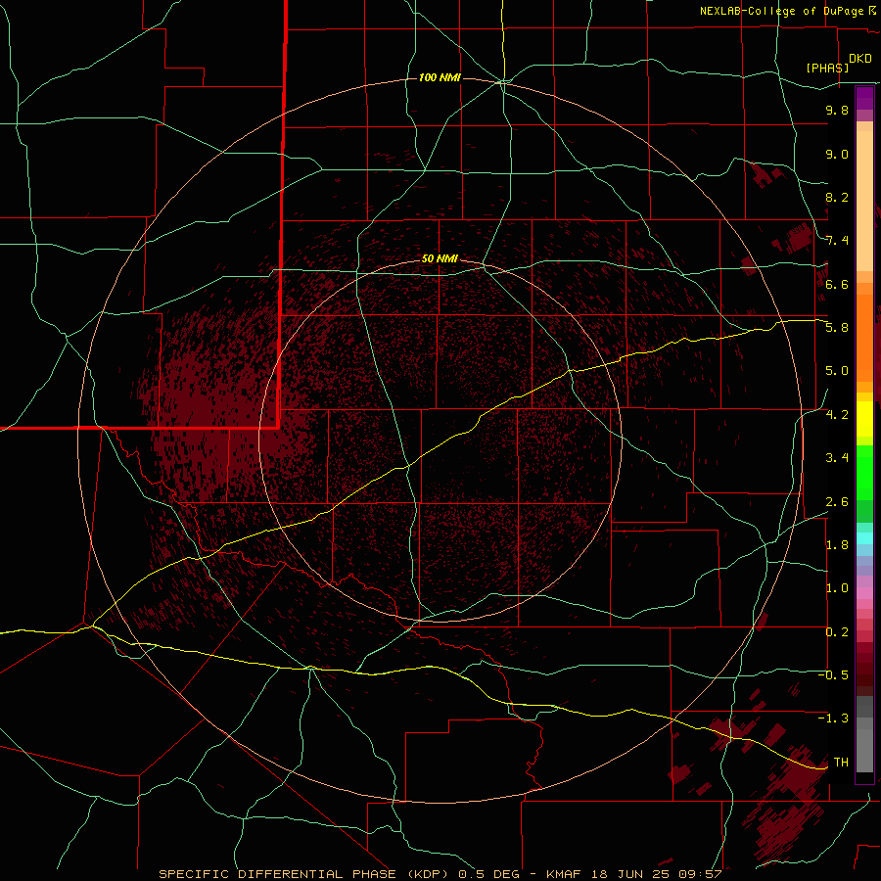Viewport: 881px width, 881px height.
Task: Click the 6.6 color scale value
Action: (x=837, y=284)
